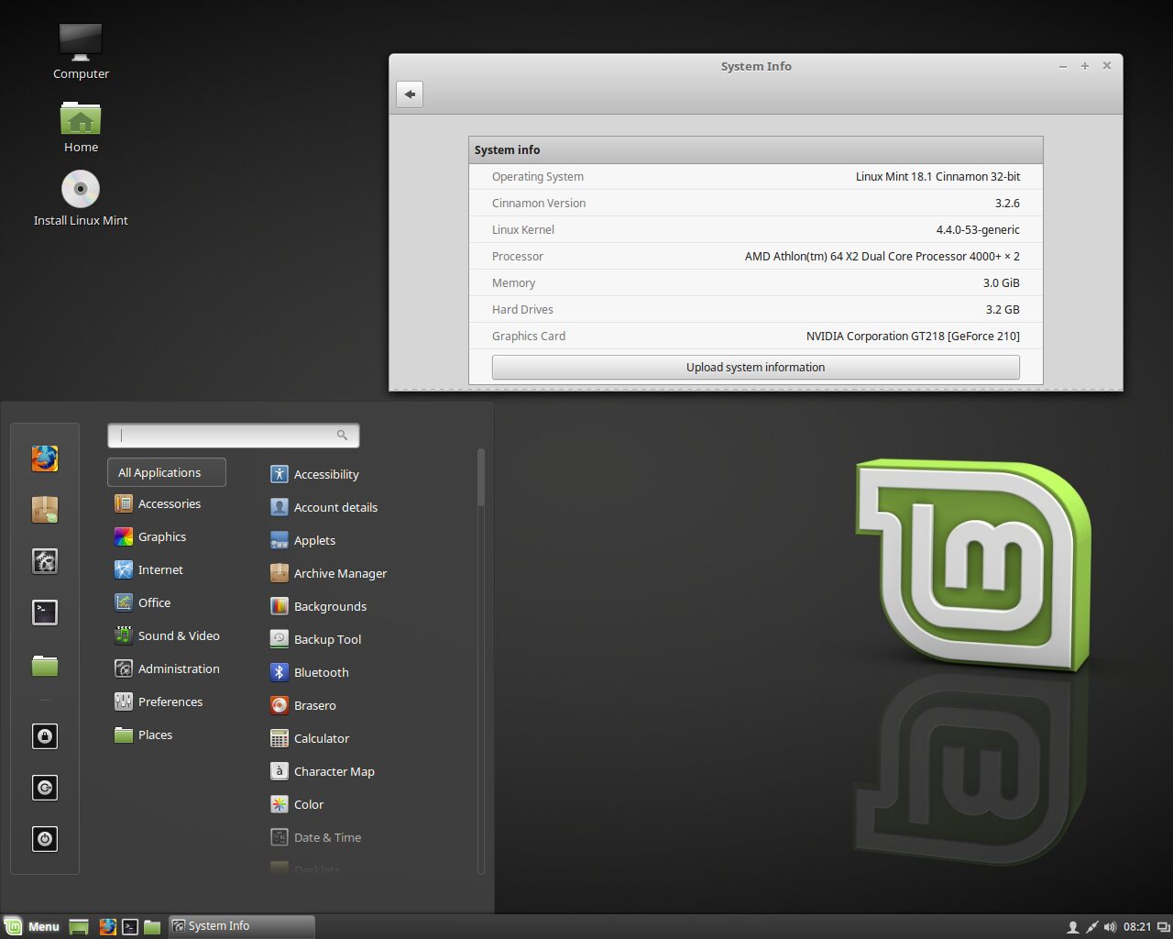Click the Lock Screen icon in menu
1173x939 pixels.
(x=45, y=736)
